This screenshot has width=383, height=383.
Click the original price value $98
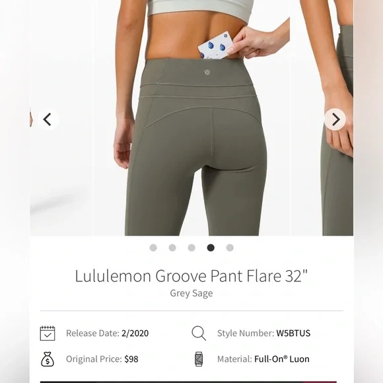click(131, 359)
